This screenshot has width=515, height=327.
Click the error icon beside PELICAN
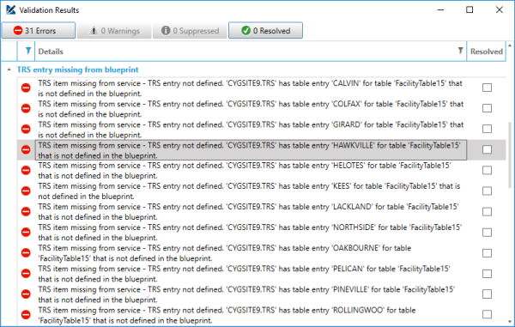coord(26,274)
